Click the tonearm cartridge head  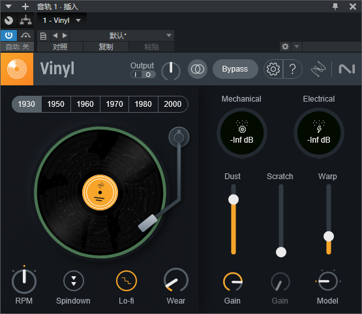pyautogui.click(x=148, y=223)
